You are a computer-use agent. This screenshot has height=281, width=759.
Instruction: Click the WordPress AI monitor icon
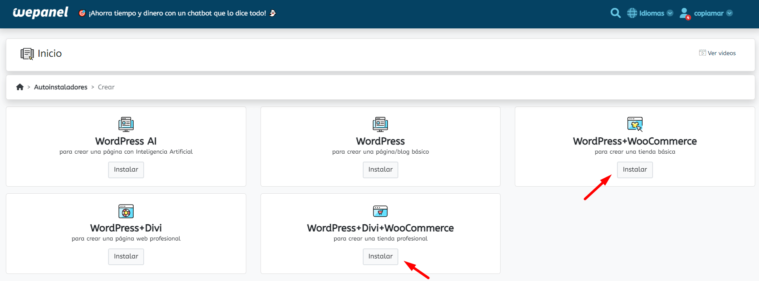[126, 124]
